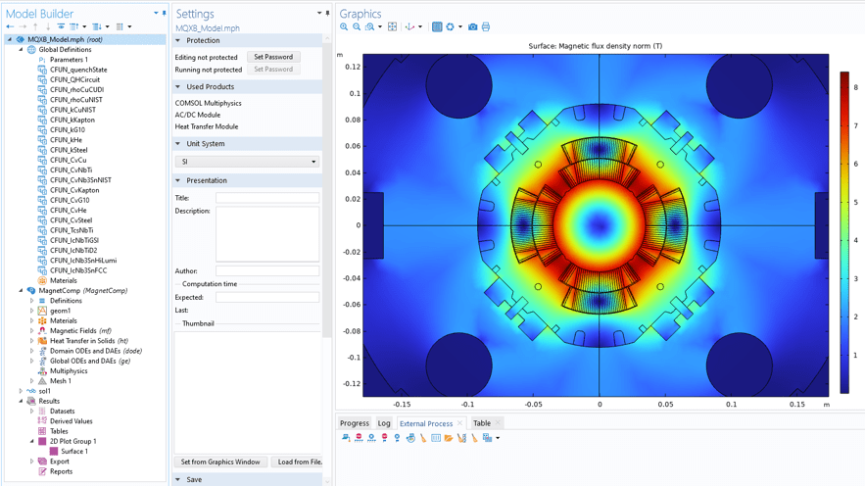
Task: Expand the Save section
Action: [x=177, y=480]
